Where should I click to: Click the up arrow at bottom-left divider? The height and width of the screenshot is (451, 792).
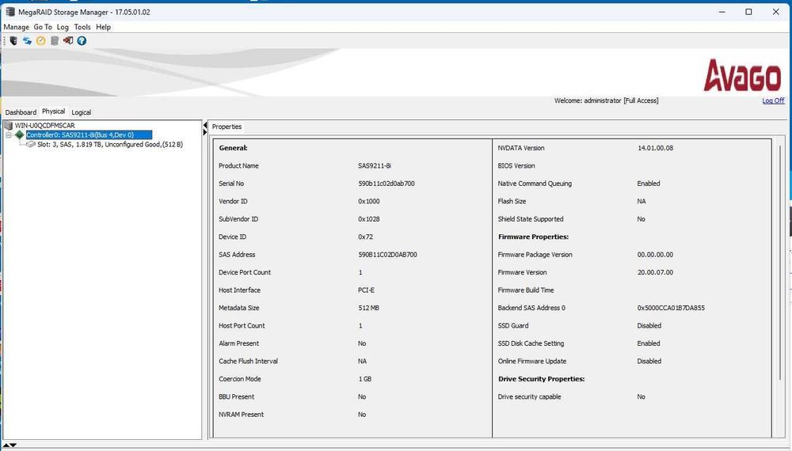click(6, 445)
